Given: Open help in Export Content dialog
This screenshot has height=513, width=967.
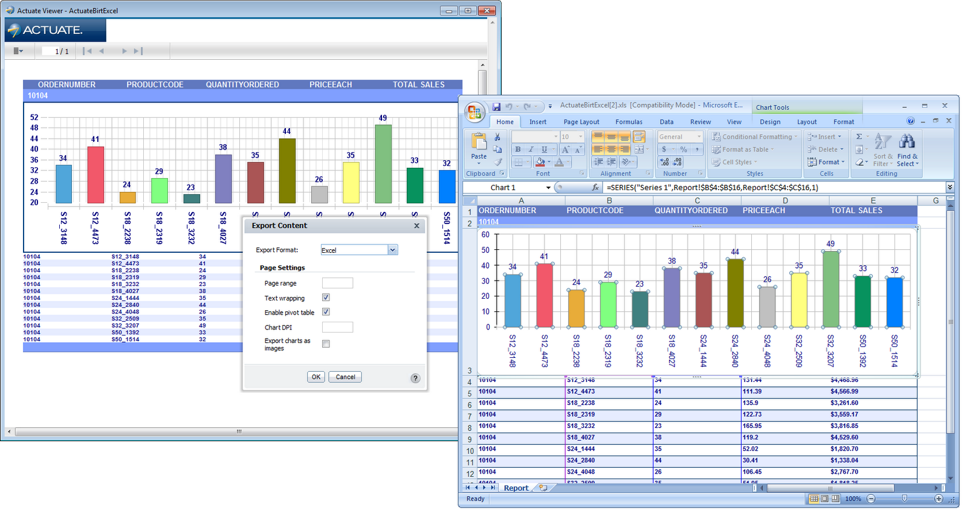Looking at the screenshot, I should (415, 378).
